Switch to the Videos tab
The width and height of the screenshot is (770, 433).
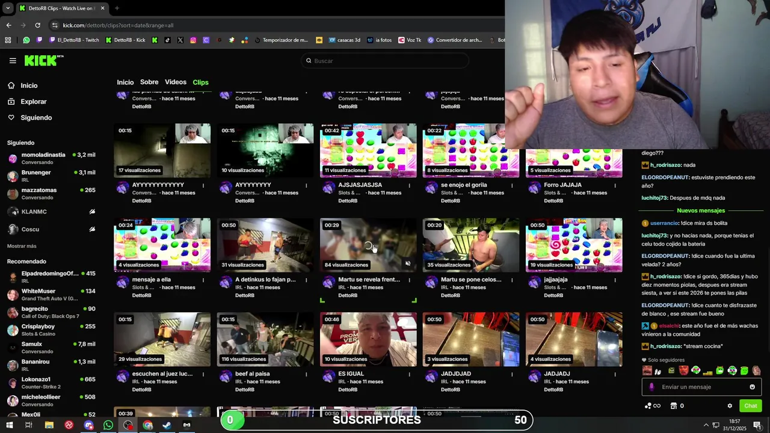click(176, 82)
